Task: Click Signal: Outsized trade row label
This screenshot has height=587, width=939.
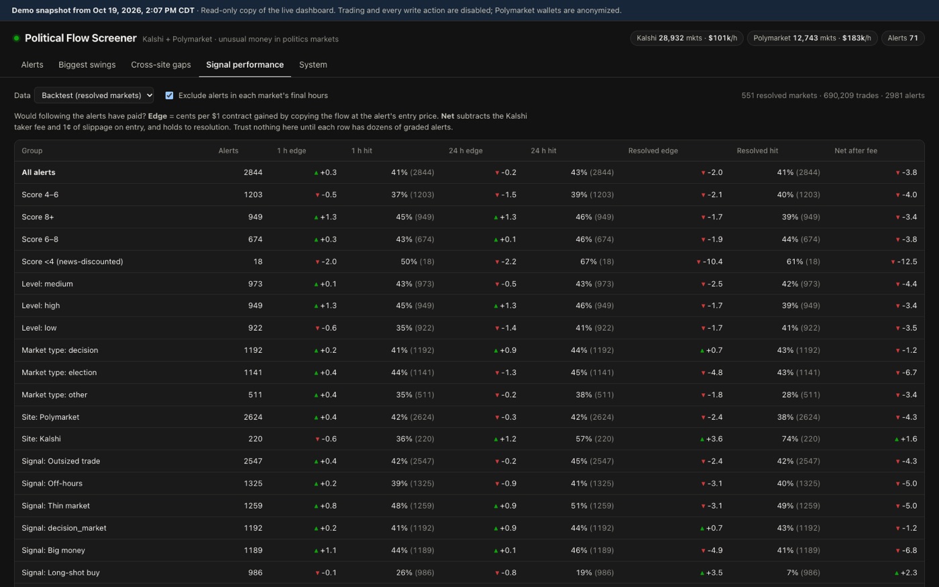Action: [60, 461]
